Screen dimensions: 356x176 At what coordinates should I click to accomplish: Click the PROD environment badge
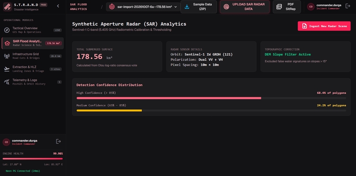click(x=43, y=5)
